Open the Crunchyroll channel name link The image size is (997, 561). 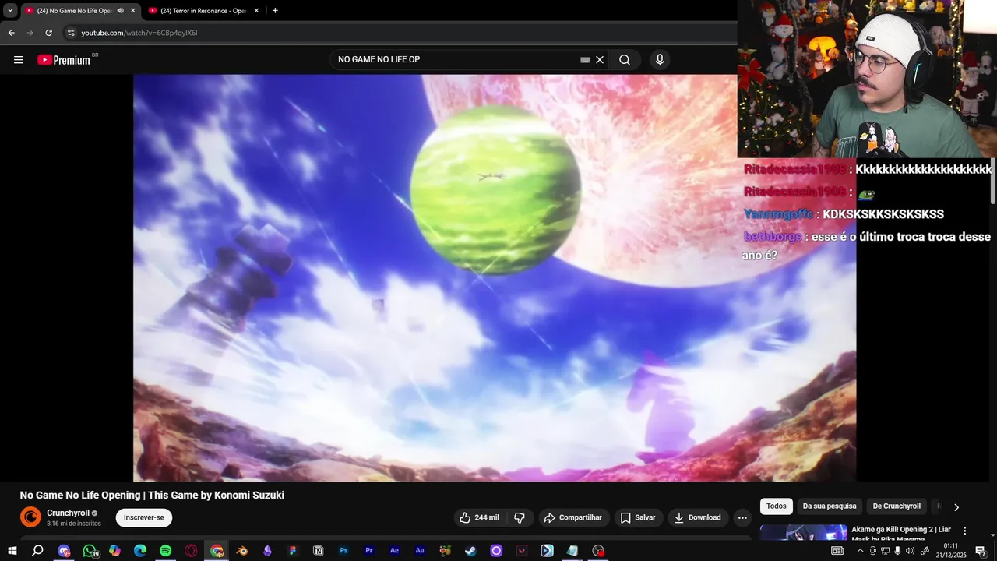click(68, 513)
